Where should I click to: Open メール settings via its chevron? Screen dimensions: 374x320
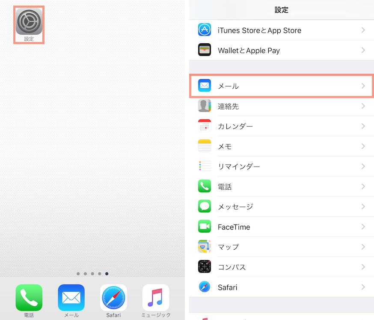click(x=363, y=86)
